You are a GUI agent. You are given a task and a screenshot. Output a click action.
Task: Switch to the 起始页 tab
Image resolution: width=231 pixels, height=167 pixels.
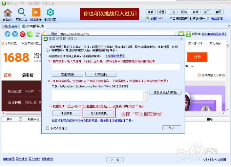click(11, 26)
